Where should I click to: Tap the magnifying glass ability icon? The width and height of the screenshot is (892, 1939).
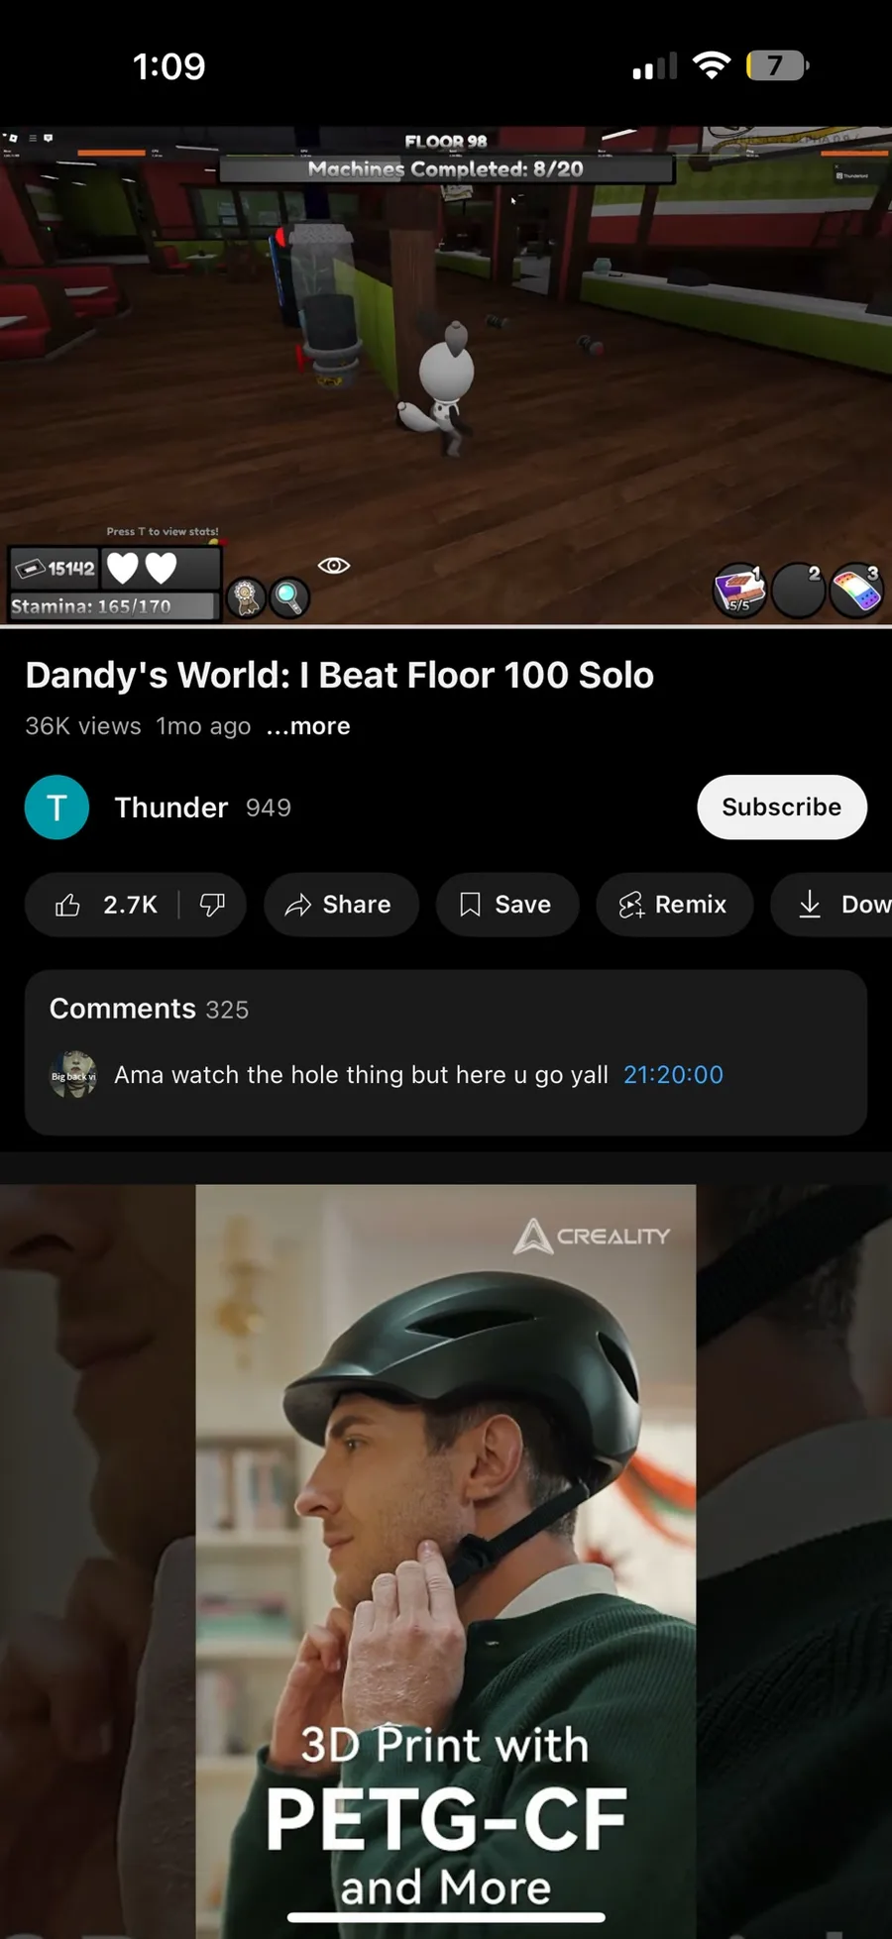pos(288,597)
